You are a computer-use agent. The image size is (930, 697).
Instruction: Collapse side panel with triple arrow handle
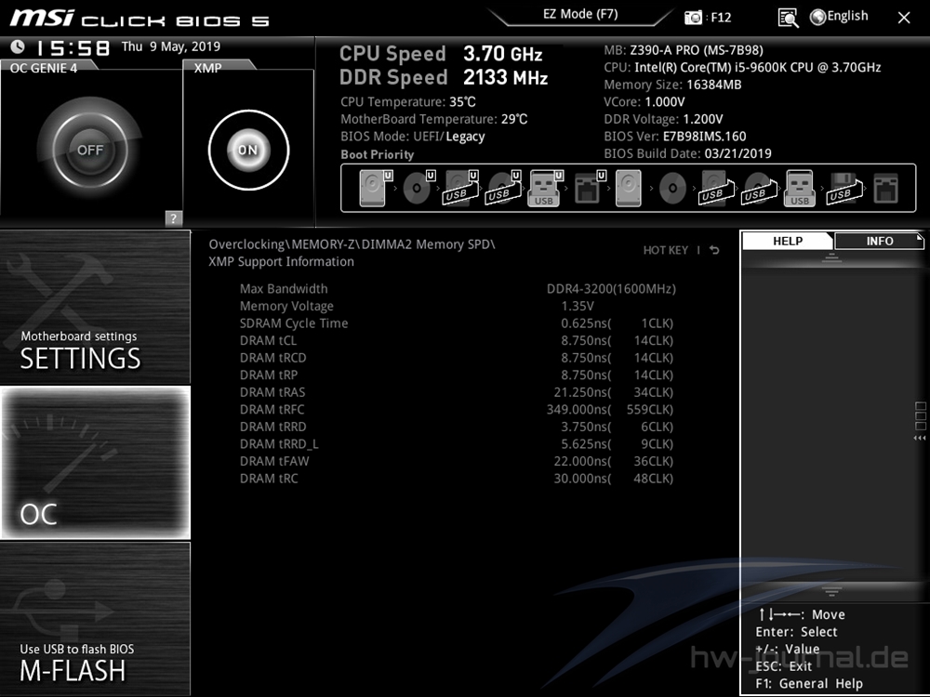pyautogui.click(x=920, y=438)
